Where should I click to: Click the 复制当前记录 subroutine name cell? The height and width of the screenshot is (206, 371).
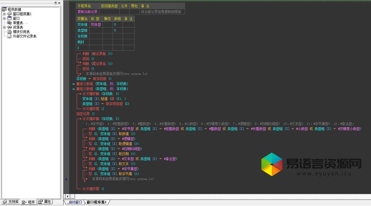(x=88, y=12)
